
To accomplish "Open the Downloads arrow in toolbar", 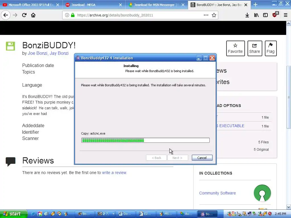I will point(247,15).
